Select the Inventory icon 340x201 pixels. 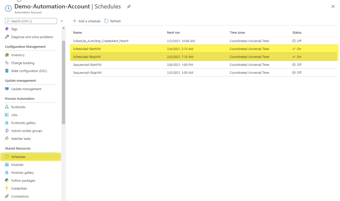tap(7, 55)
